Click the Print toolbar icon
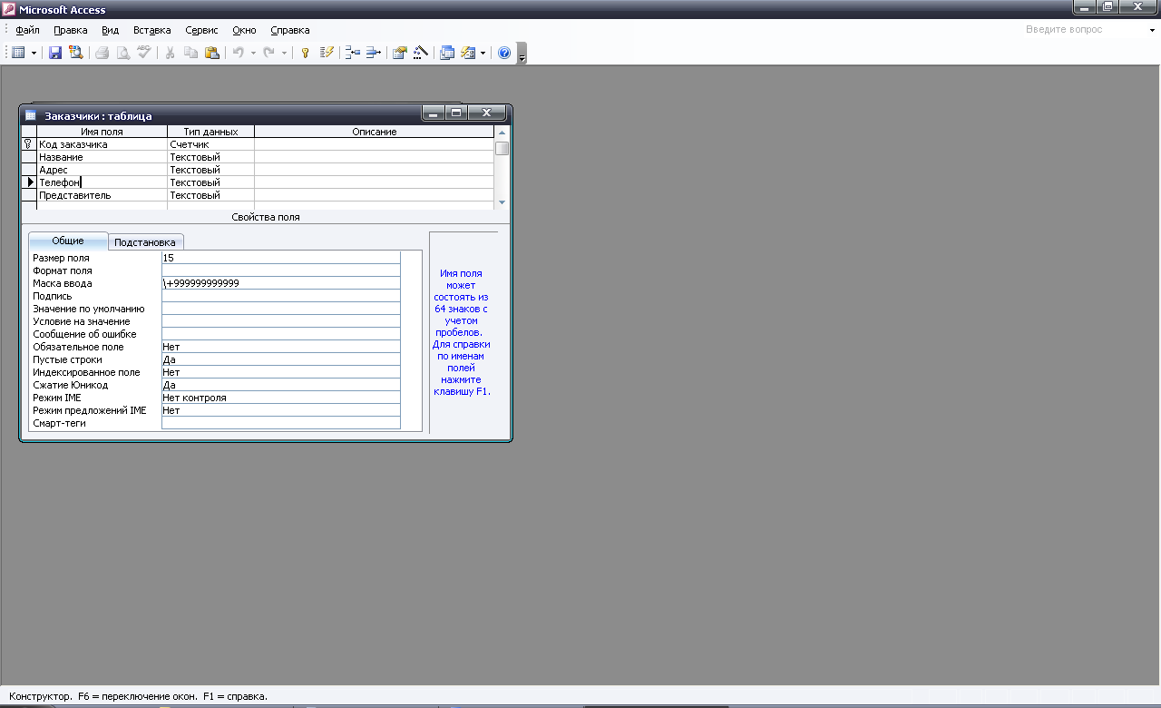 [102, 53]
